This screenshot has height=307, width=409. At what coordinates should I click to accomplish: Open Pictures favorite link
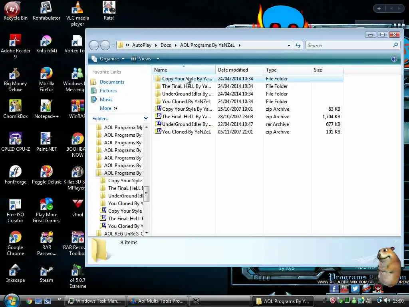[108, 91]
